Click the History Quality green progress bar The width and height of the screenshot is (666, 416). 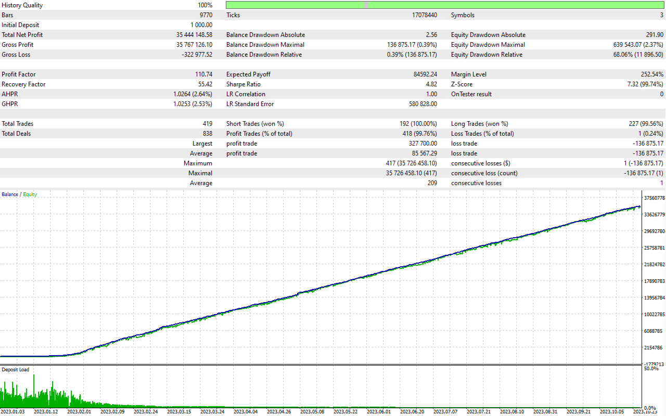point(445,5)
